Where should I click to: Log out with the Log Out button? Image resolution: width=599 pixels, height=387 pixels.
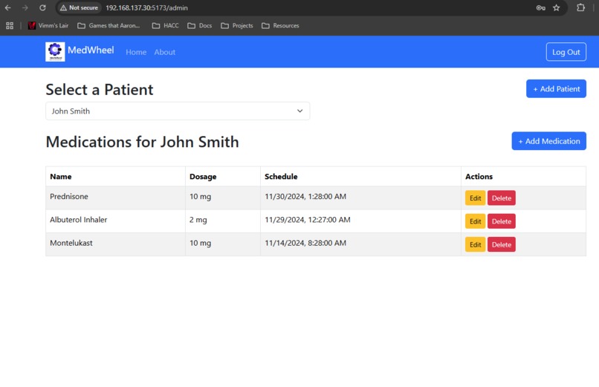(x=566, y=52)
